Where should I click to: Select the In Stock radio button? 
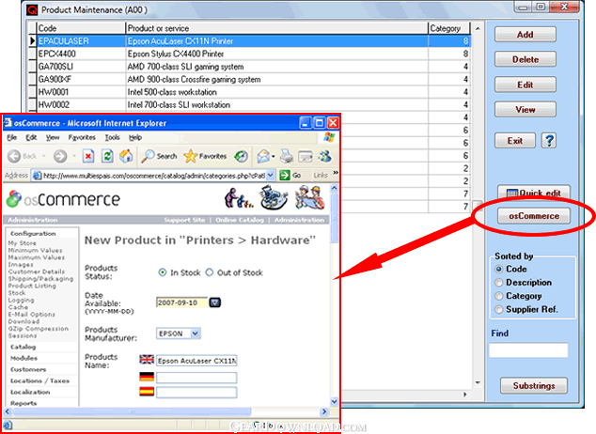pos(163,272)
